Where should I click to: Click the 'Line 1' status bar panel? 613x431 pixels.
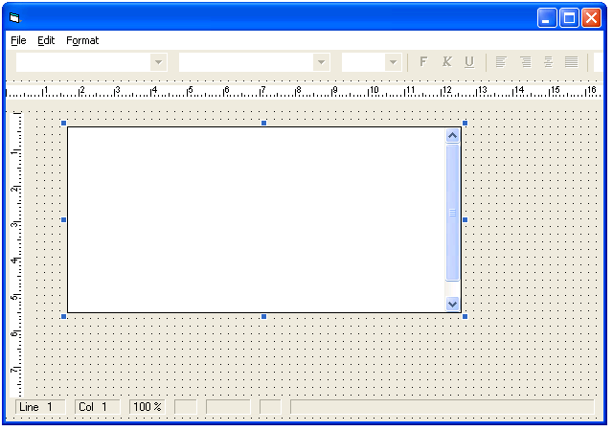[x=40, y=407]
